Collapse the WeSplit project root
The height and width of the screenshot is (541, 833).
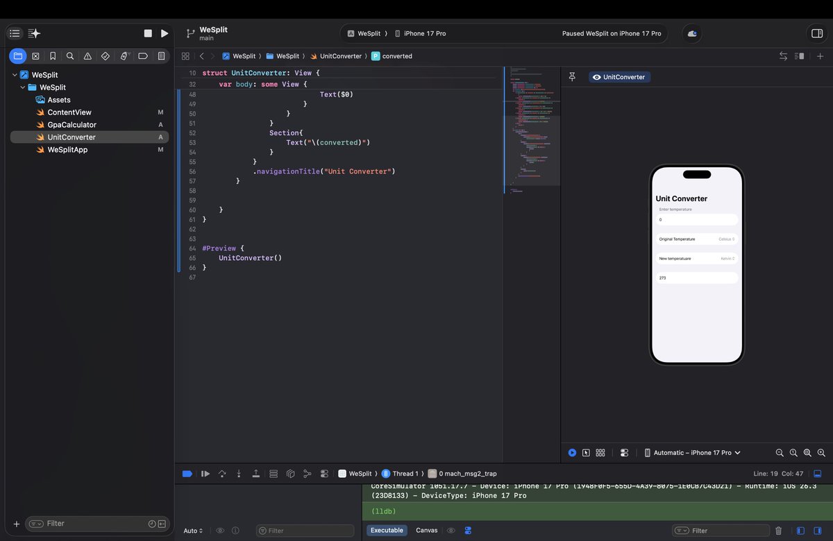(x=15, y=75)
